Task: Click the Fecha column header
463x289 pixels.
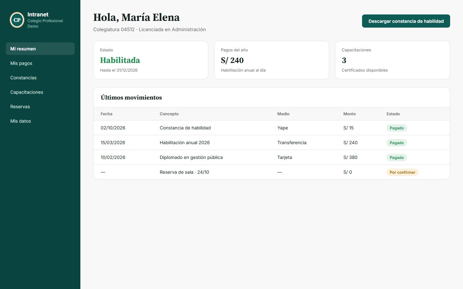Action: click(106, 114)
